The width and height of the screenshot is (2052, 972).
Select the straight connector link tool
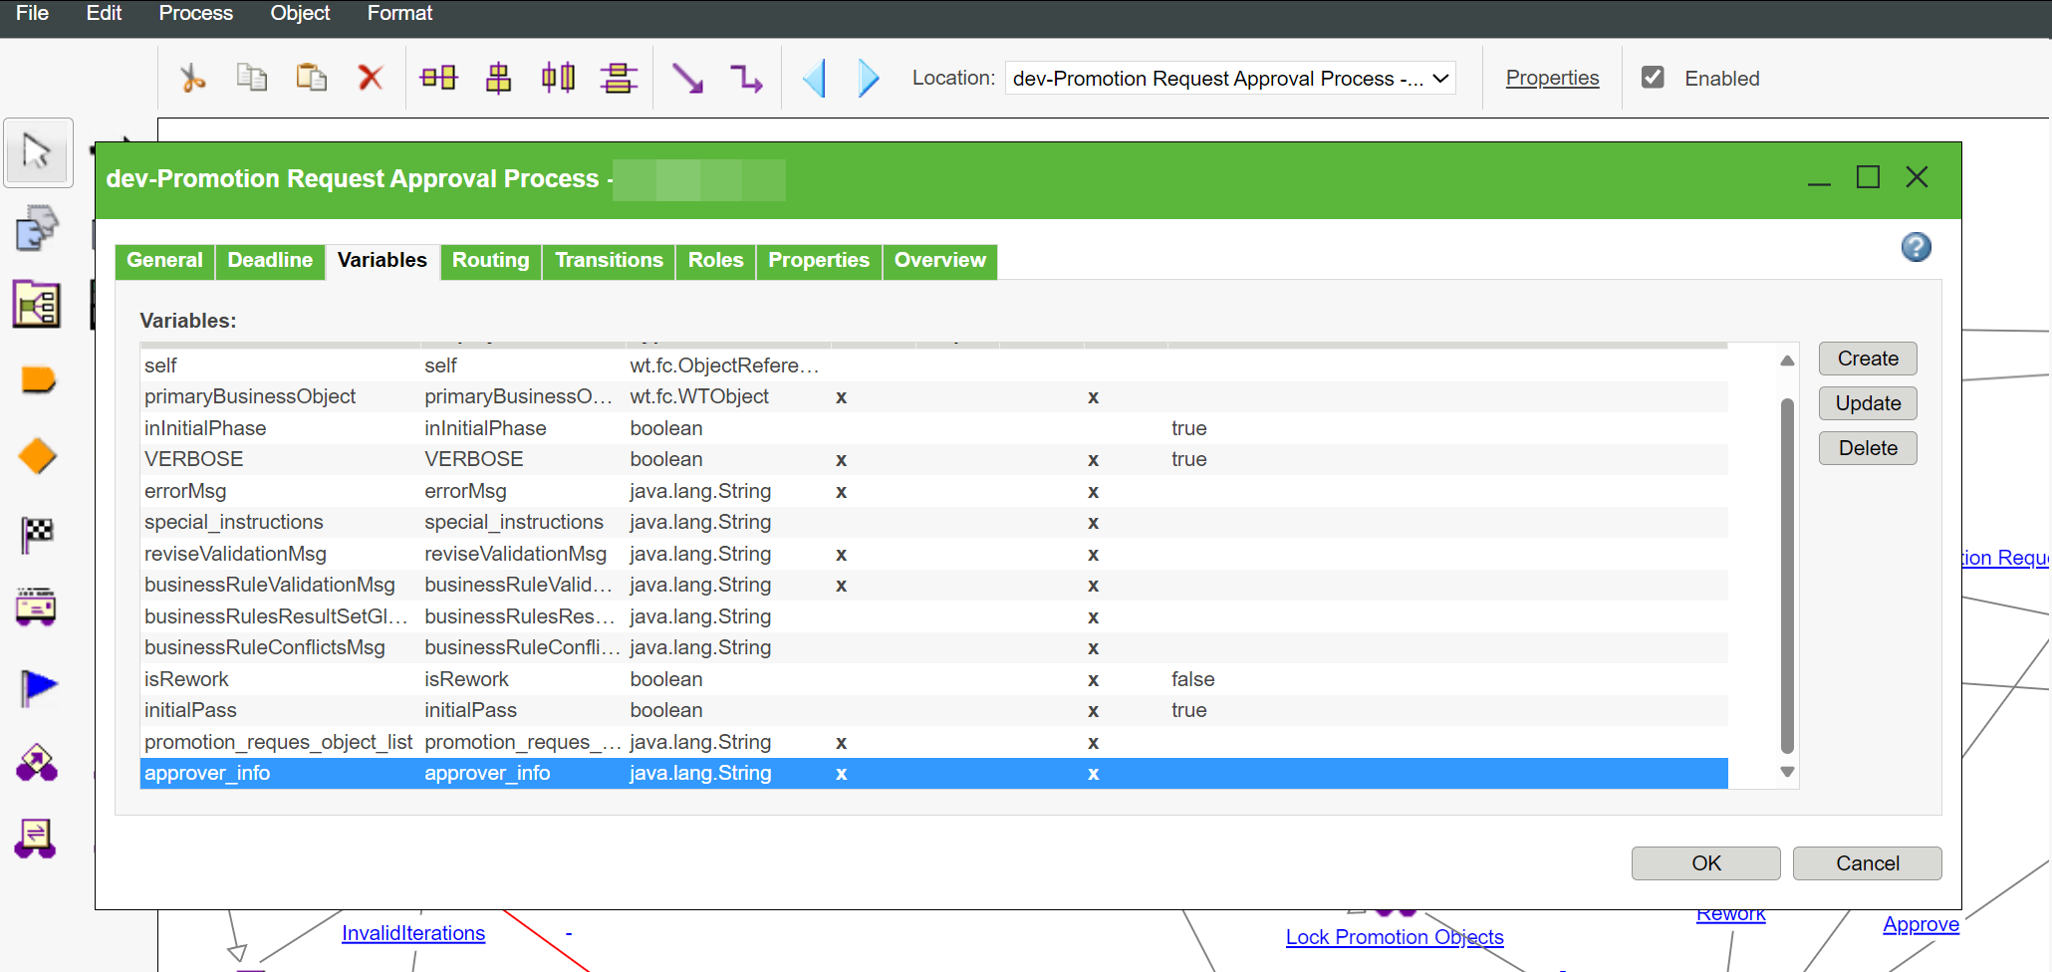tap(687, 78)
